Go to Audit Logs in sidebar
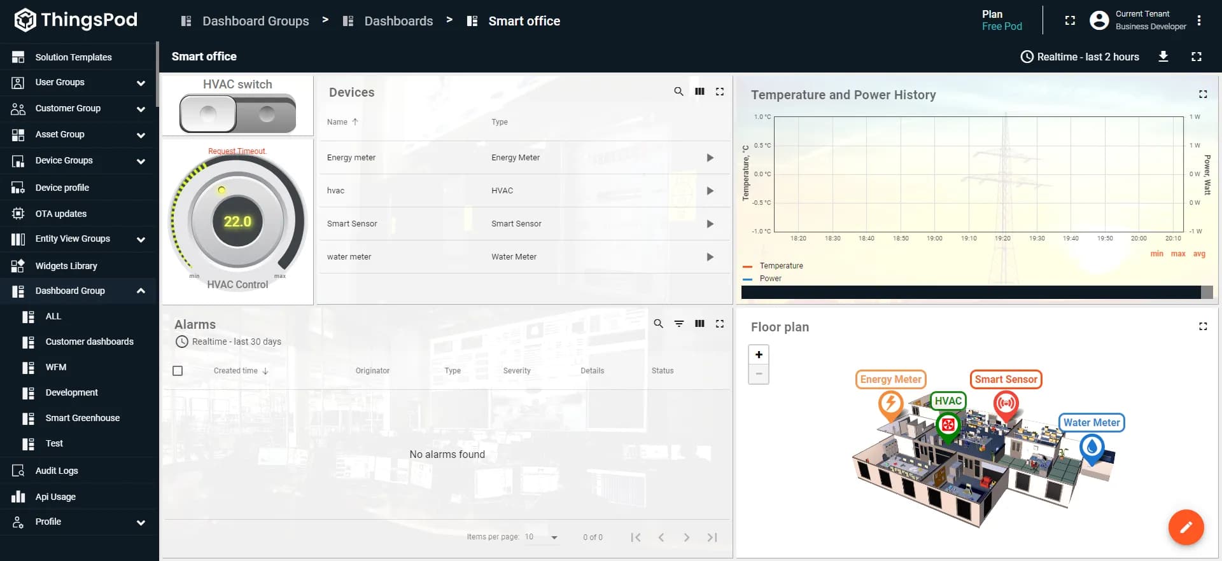The width and height of the screenshot is (1222, 561). tap(57, 471)
